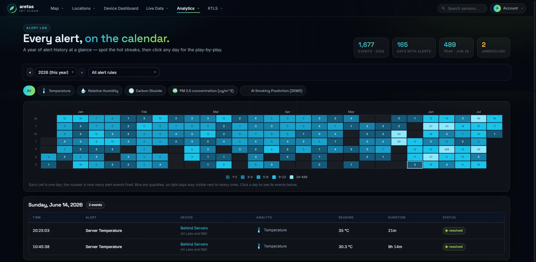Viewport: 536px width, 262px height.
Task: Toggle the Relative Humidity filter chip
Action: pos(99,91)
